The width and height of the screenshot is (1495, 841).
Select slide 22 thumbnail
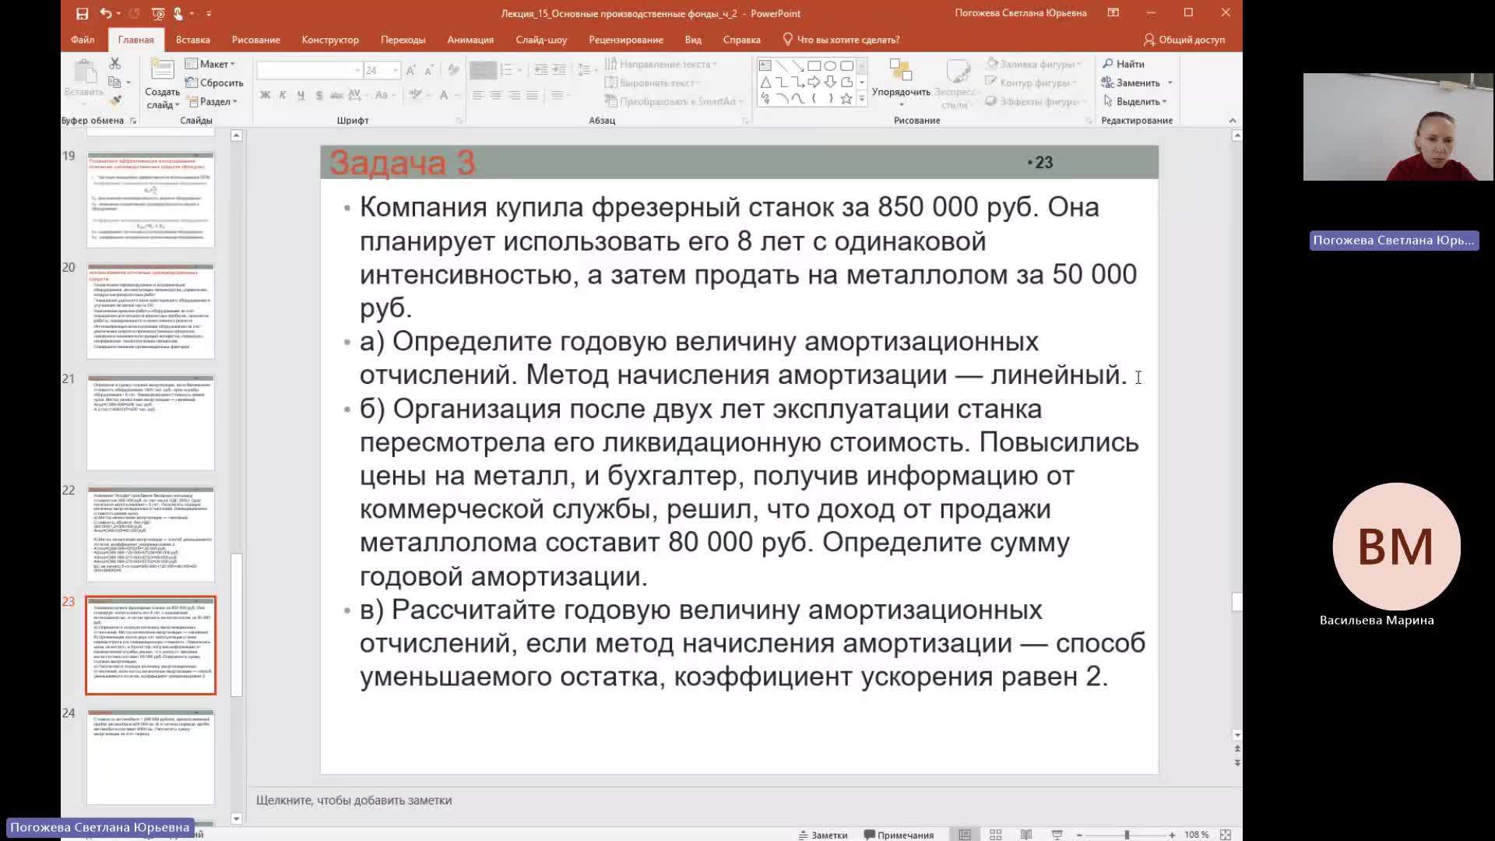tap(150, 534)
